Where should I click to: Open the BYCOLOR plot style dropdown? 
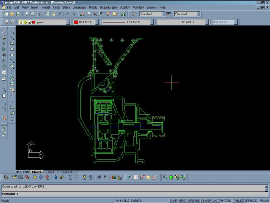(x=225, y=22)
